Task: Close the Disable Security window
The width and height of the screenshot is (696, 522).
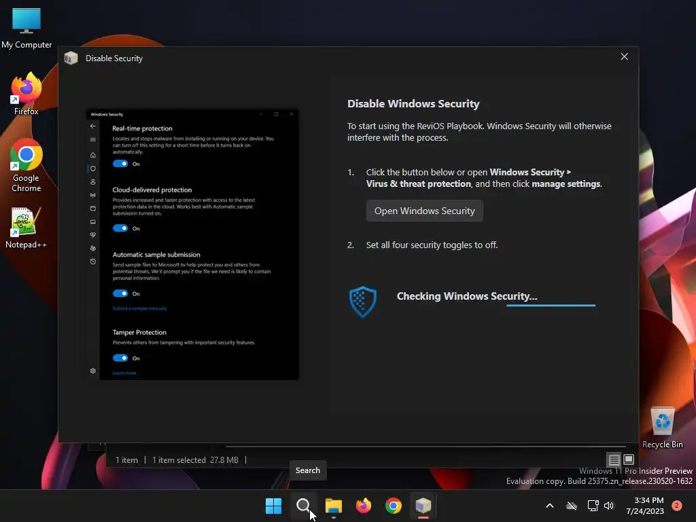Action: [624, 57]
